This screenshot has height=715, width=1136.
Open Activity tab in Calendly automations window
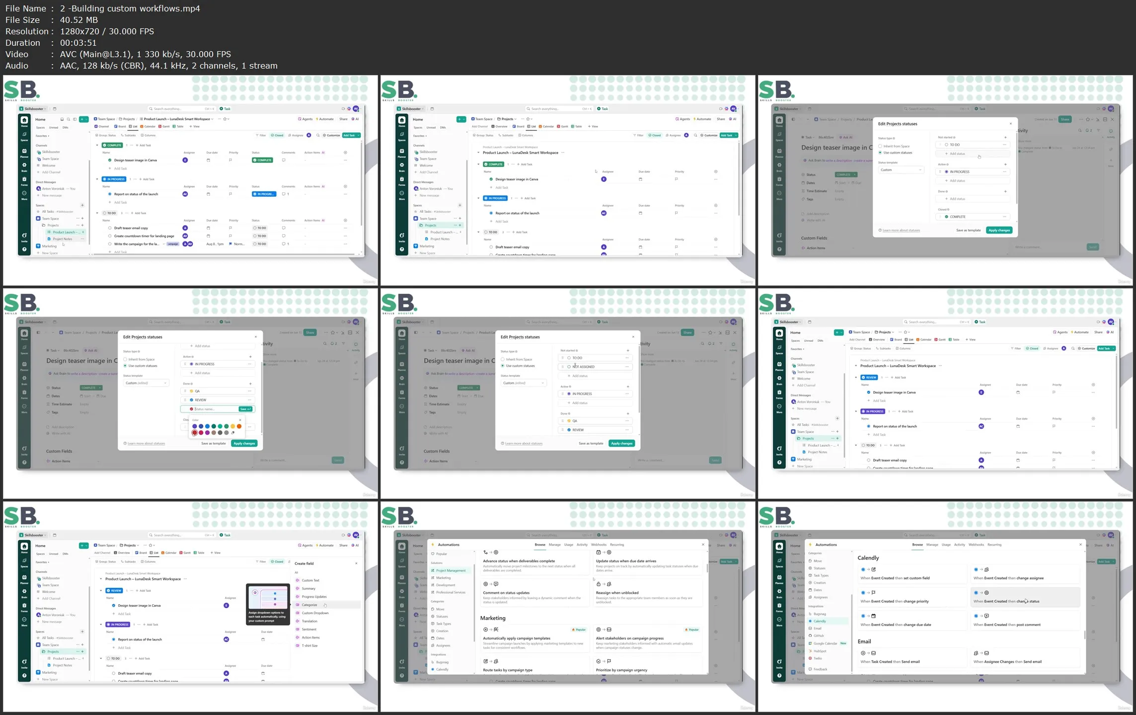[960, 545]
